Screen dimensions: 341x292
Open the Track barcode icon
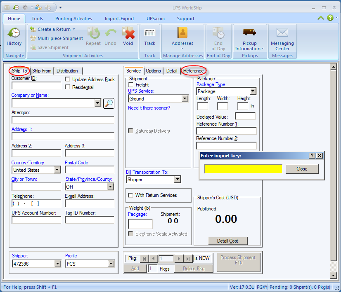pos(150,33)
